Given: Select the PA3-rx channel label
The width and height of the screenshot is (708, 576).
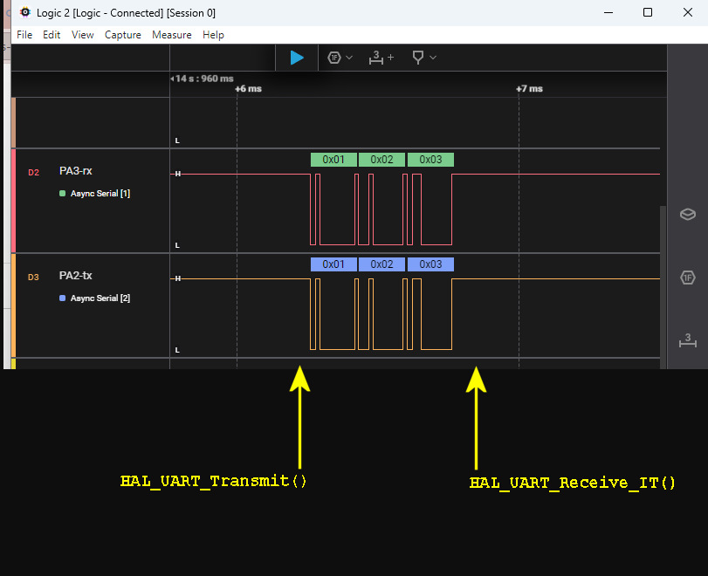Looking at the screenshot, I should [x=76, y=171].
